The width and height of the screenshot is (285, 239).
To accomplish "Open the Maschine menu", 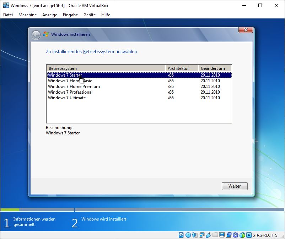I will click(x=27, y=15).
